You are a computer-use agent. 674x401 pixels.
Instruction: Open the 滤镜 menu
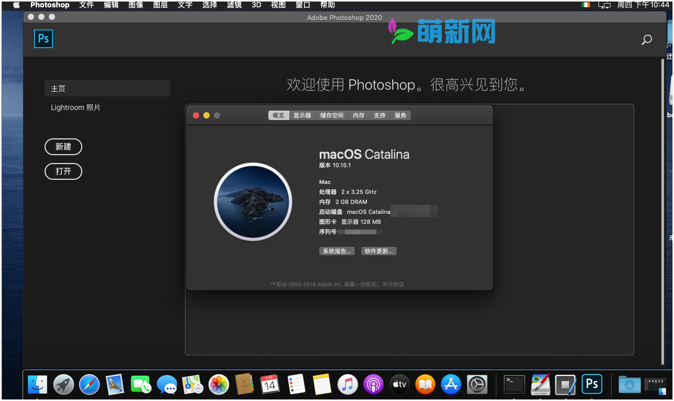(234, 5)
